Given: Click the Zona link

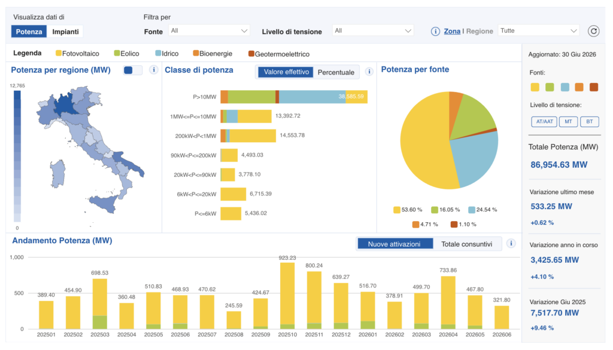Looking at the screenshot, I should (452, 31).
